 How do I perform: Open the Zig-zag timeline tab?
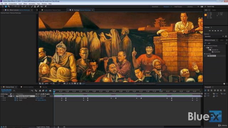pos(45,87)
